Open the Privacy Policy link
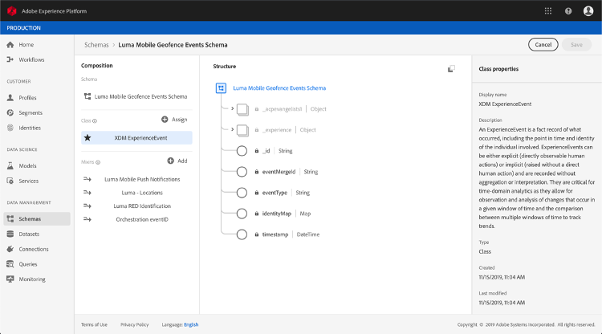The image size is (602, 334). point(134,324)
